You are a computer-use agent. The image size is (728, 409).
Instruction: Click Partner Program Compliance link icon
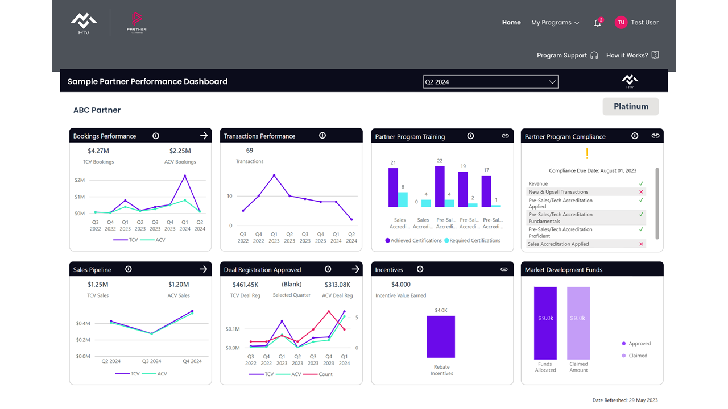point(655,136)
